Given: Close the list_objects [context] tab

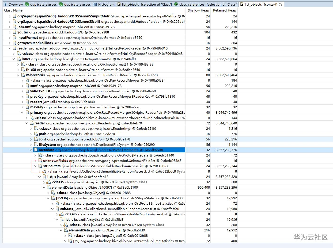Looking at the screenshot, I should click(x=281, y=4).
